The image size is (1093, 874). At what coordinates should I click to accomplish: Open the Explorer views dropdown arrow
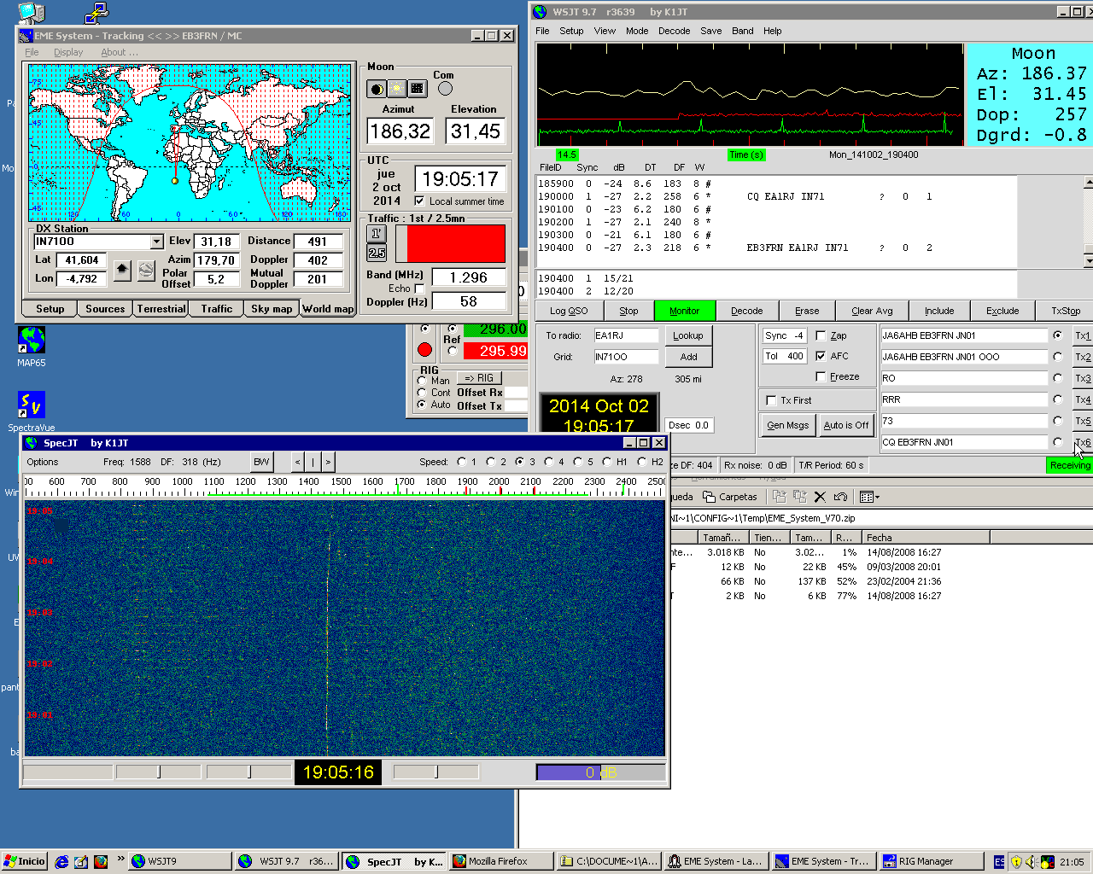tap(877, 497)
